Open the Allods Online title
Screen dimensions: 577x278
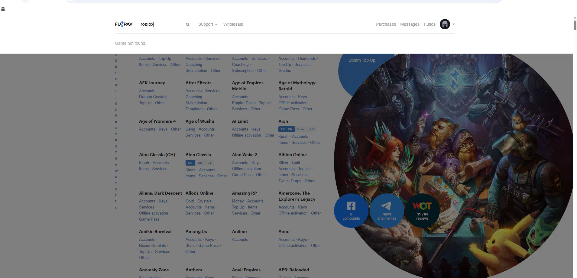(199, 193)
